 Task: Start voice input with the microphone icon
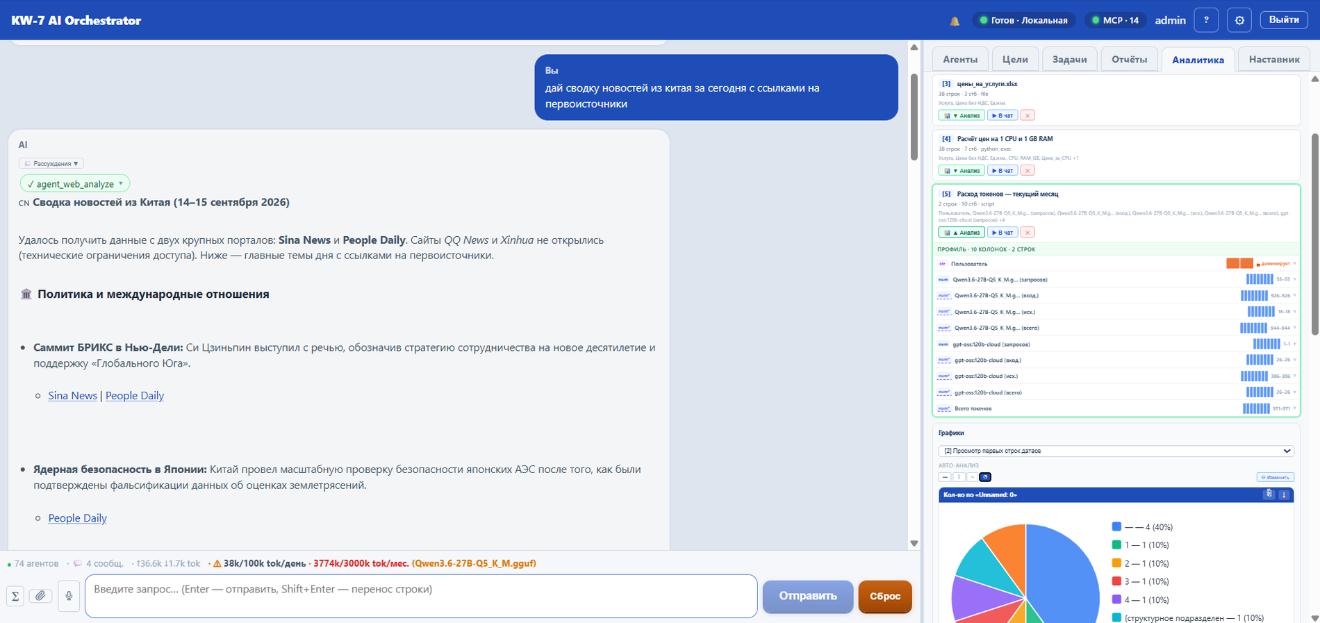tap(69, 596)
